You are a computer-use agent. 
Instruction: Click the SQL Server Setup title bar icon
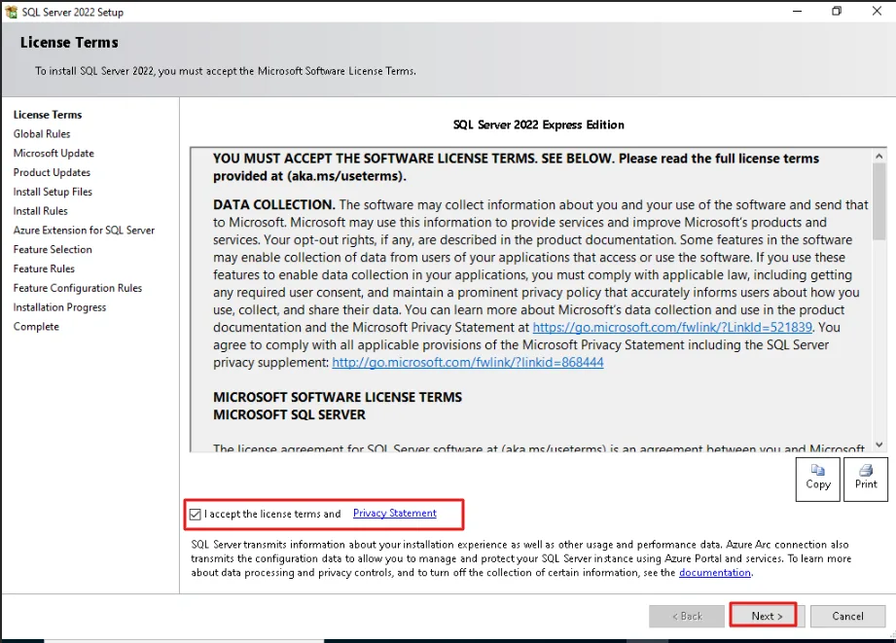tap(12, 12)
